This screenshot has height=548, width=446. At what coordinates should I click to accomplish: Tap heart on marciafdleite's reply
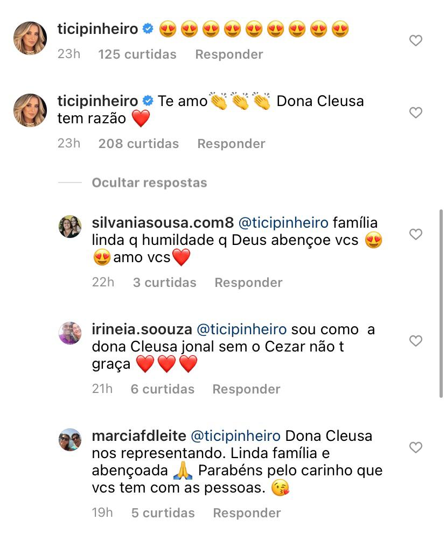[416, 447]
